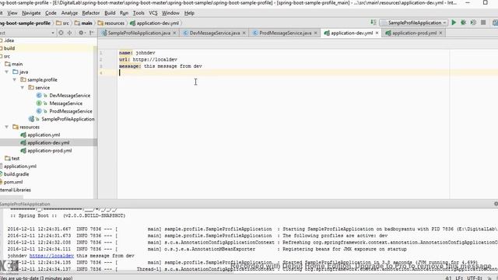The image size is (498, 280).
Task: Open the Tools menu
Action: (139, 13)
